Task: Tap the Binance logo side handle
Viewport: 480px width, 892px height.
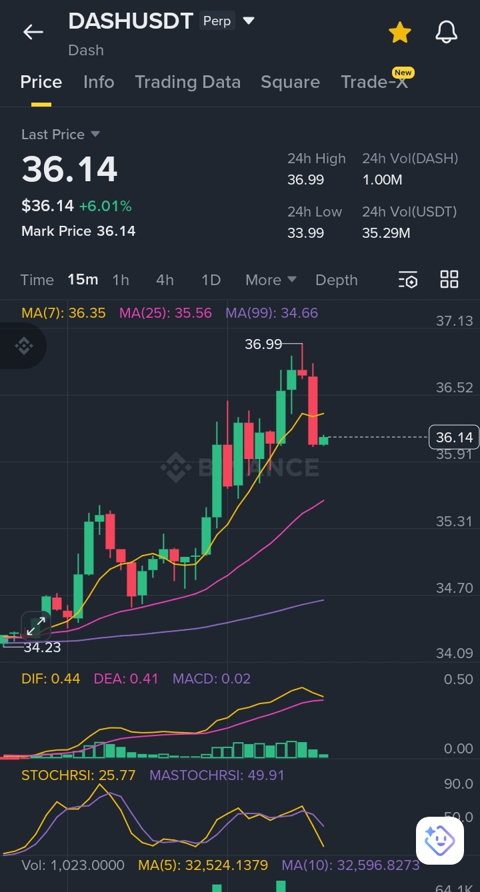Action: [x=23, y=346]
